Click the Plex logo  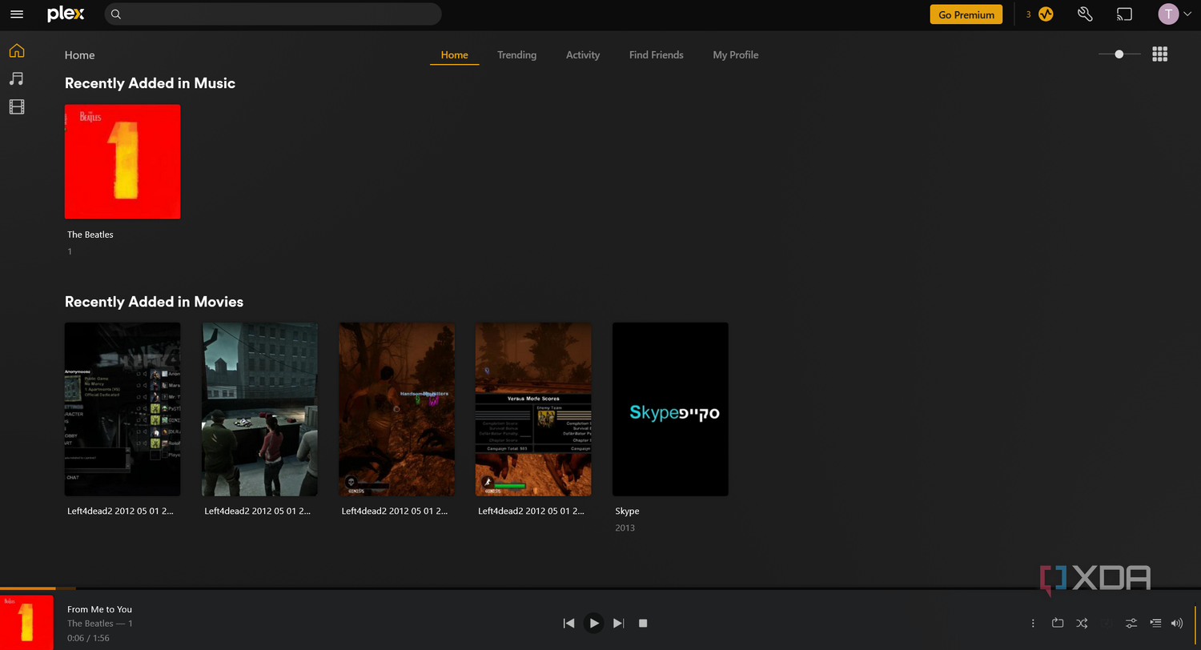(66, 14)
